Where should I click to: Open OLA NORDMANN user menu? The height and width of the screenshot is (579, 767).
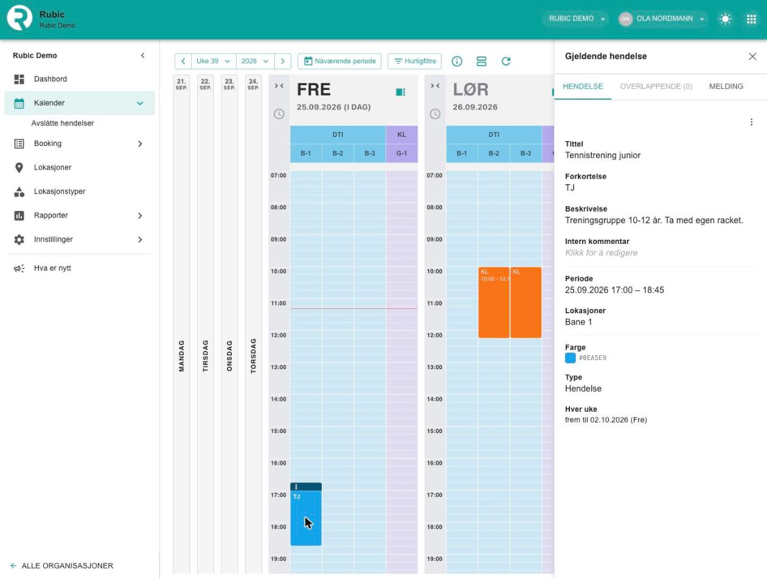click(x=663, y=19)
